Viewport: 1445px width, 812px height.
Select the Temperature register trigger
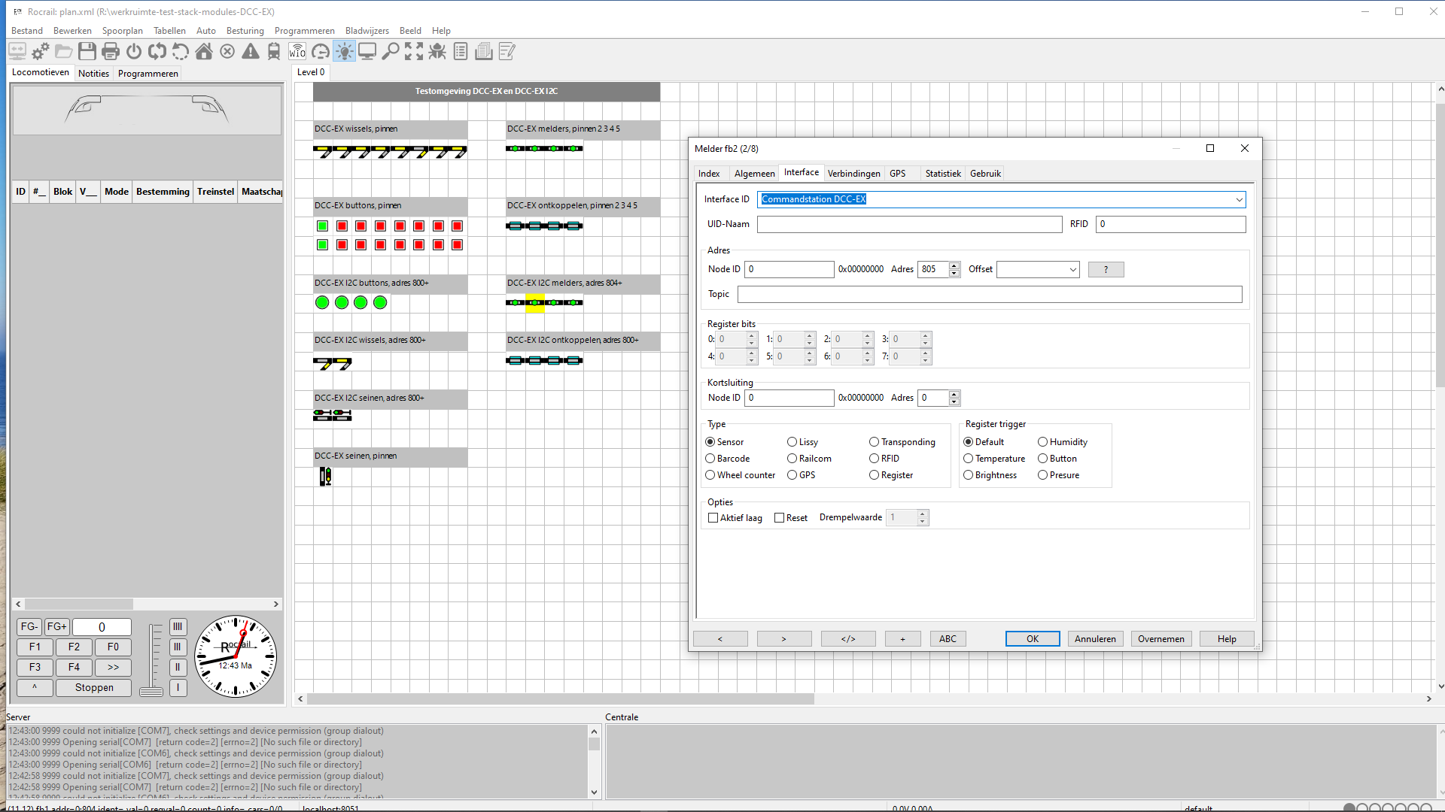[x=969, y=459]
